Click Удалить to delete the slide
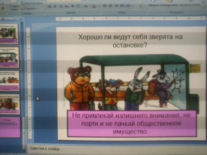Screen dimensions: 207x155 tap(29, 9)
